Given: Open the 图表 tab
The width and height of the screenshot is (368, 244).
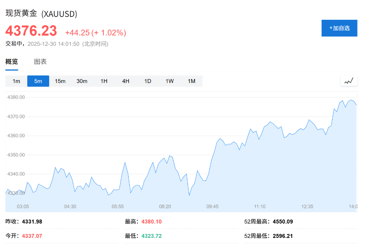Looking at the screenshot, I should (x=41, y=61).
